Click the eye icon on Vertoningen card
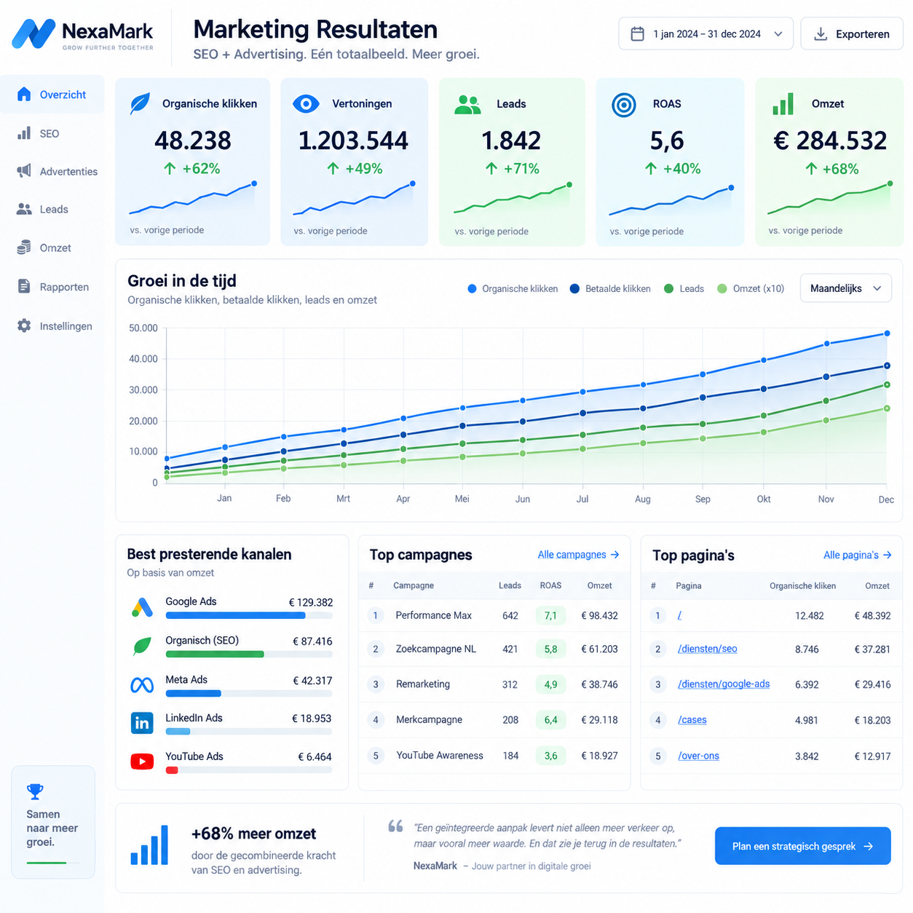Image resolution: width=913 pixels, height=913 pixels. tap(306, 103)
